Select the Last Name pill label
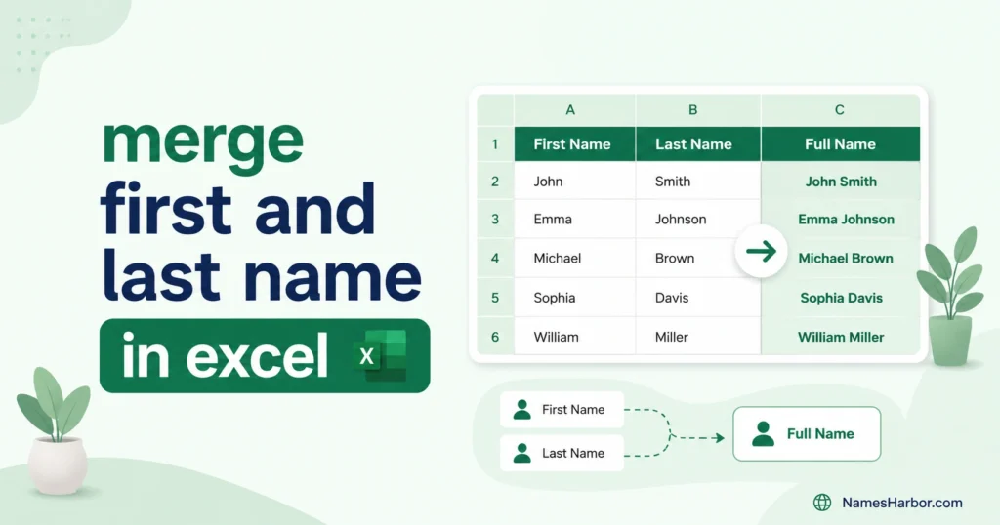 (x=562, y=453)
